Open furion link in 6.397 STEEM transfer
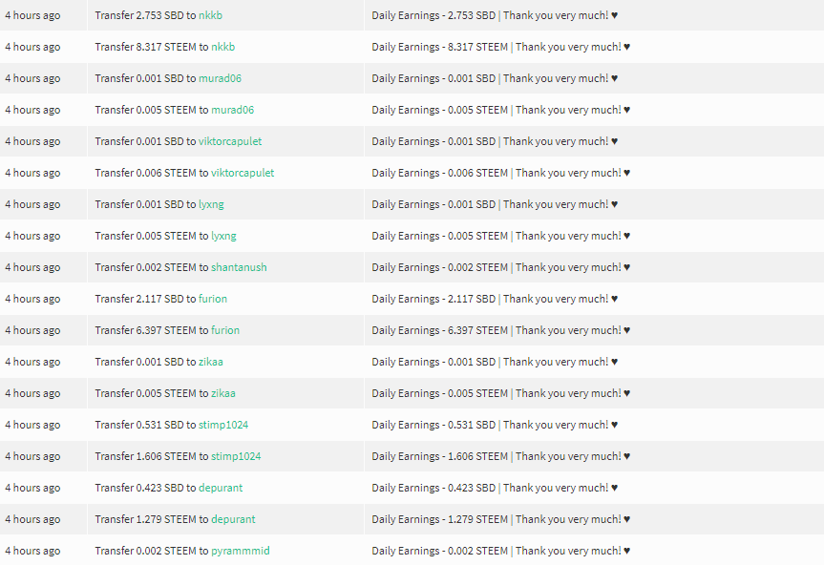The width and height of the screenshot is (824, 565). 225,330
